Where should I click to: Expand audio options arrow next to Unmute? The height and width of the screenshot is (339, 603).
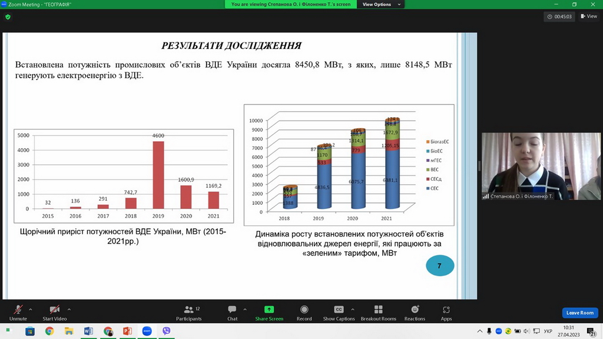[31, 309]
